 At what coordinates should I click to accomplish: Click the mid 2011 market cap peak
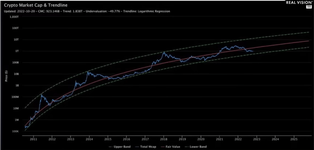[x=42, y=94]
